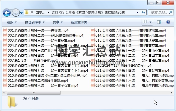Image resolution: width=176 pixels, height=111 pixels.
Task: Open the 共享 menu
Action: 57,22
